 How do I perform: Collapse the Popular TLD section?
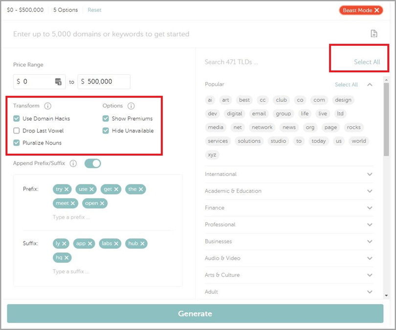coord(370,85)
